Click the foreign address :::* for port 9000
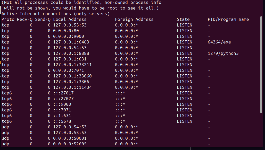265x150 pixels. 120,104
